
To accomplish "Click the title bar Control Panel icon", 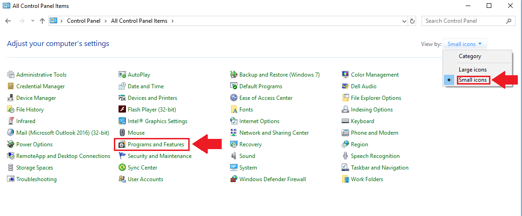I will click(7, 6).
